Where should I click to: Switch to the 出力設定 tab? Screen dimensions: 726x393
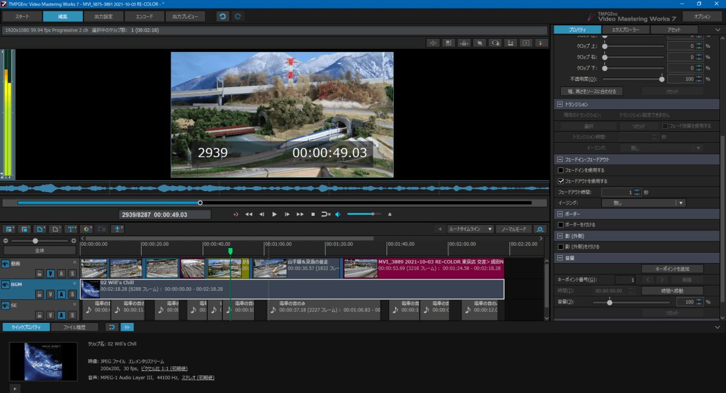point(104,16)
